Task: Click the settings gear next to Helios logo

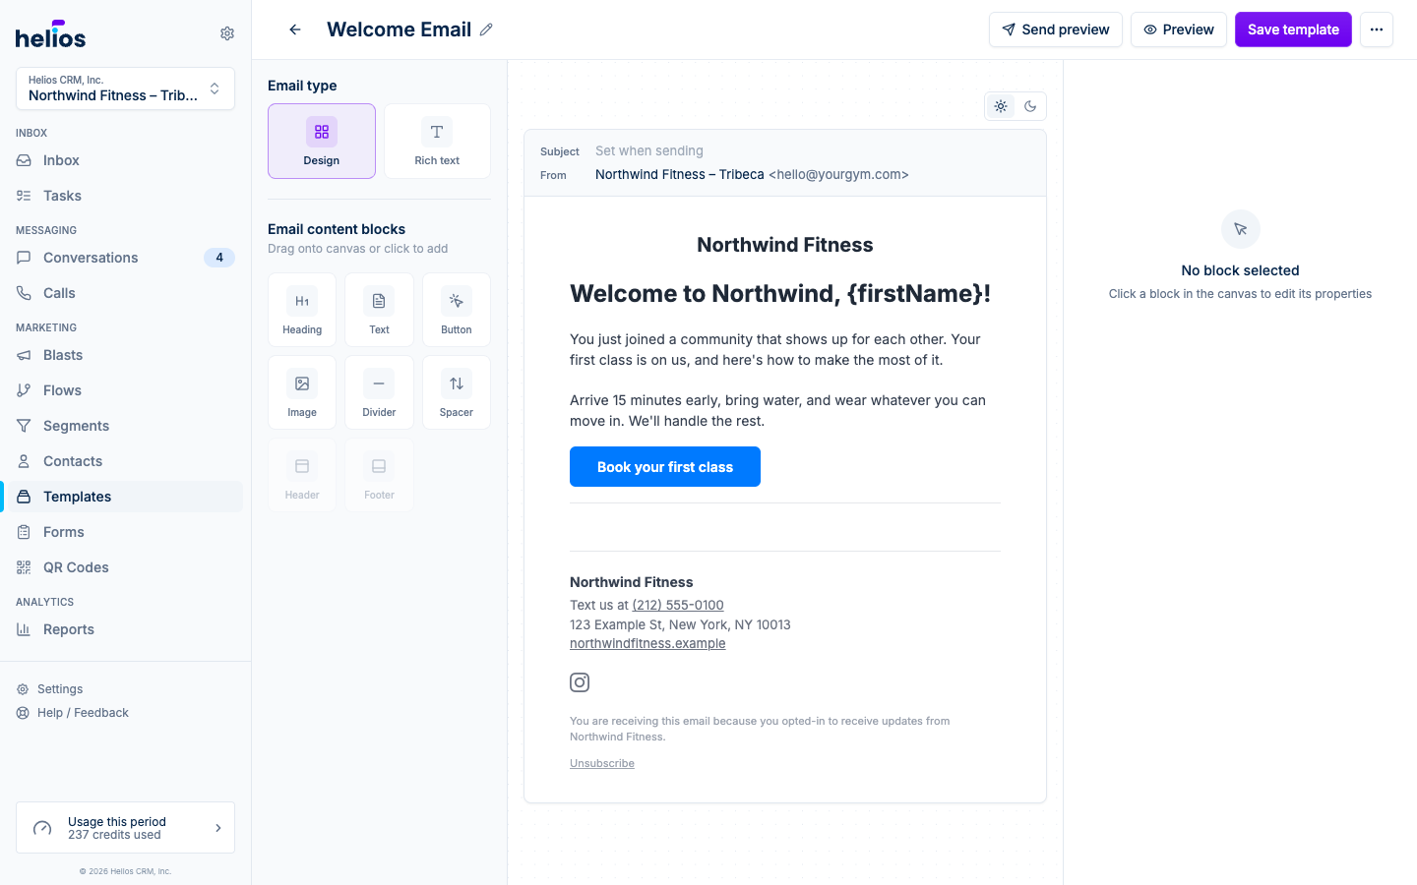Action: [x=227, y=33]
